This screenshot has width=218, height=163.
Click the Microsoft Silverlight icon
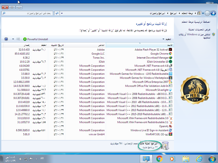coord(170,90)
